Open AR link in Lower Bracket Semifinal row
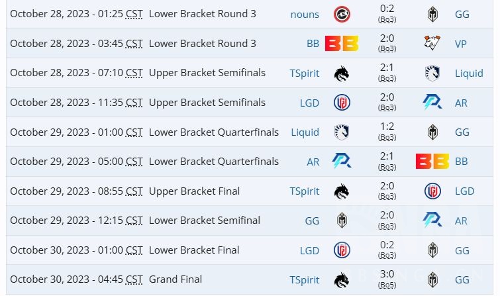 tap(461, 221)
